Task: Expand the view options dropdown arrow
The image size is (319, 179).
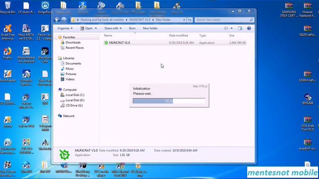Action: pyautogui.click(x=231, y=28)
